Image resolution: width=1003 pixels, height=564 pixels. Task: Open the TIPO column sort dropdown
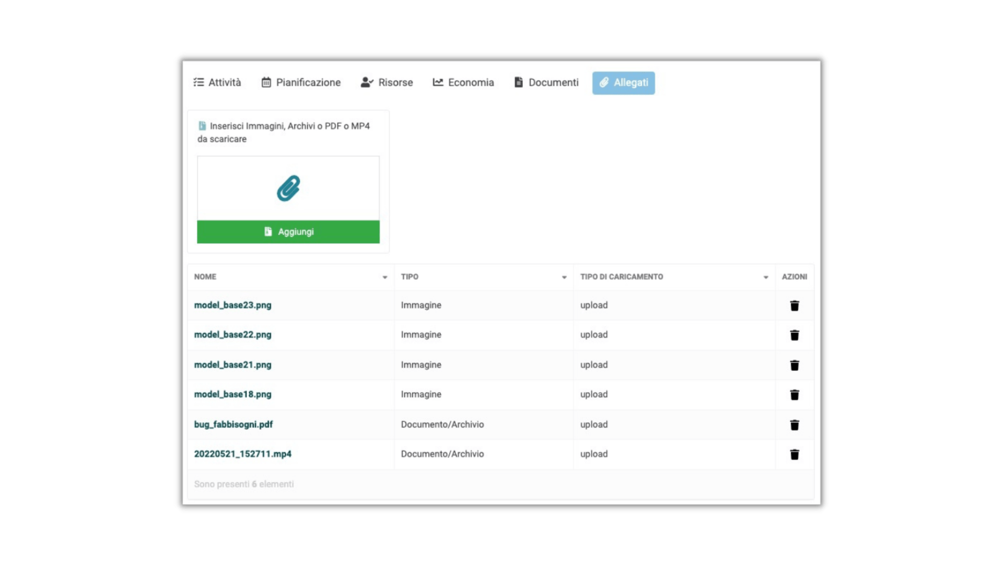point(564,277)
